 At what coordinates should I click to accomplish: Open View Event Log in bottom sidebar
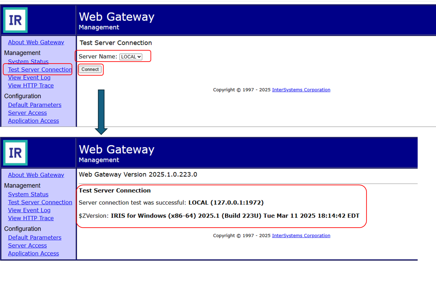[29, 210]
